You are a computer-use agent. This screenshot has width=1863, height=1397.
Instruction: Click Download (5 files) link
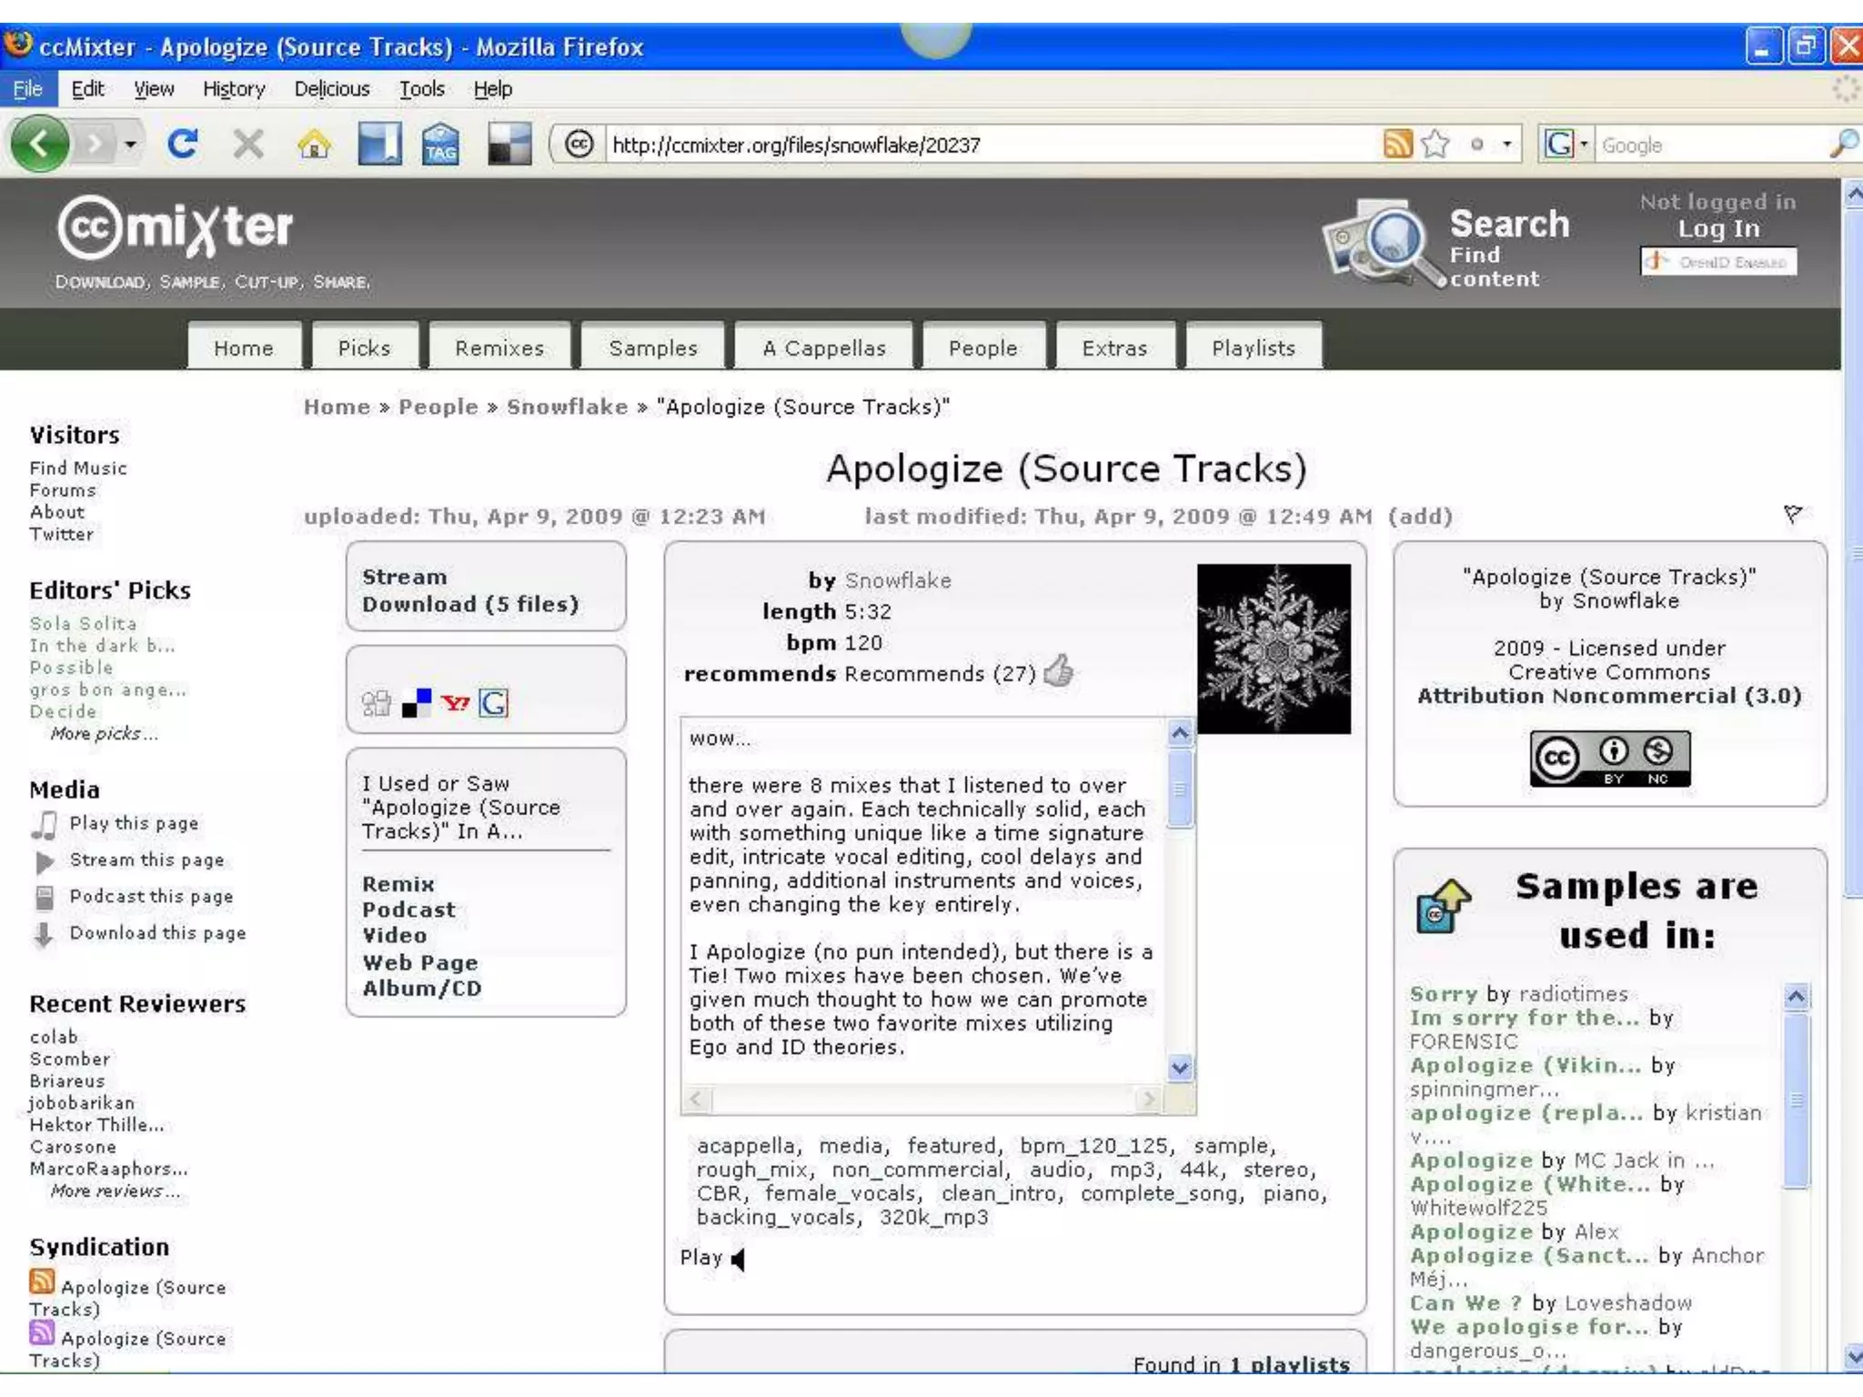[470, 604]
